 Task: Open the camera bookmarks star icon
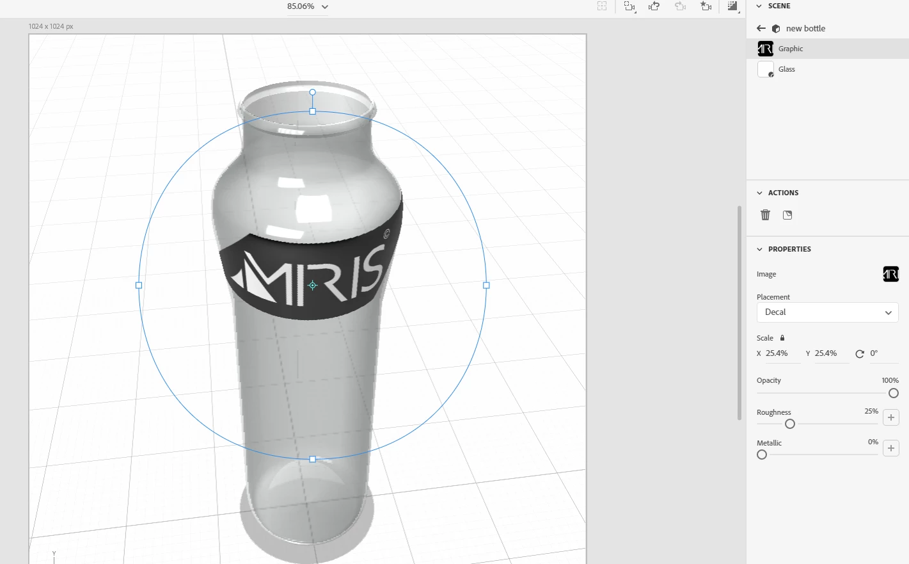click(x=706, y=6)
